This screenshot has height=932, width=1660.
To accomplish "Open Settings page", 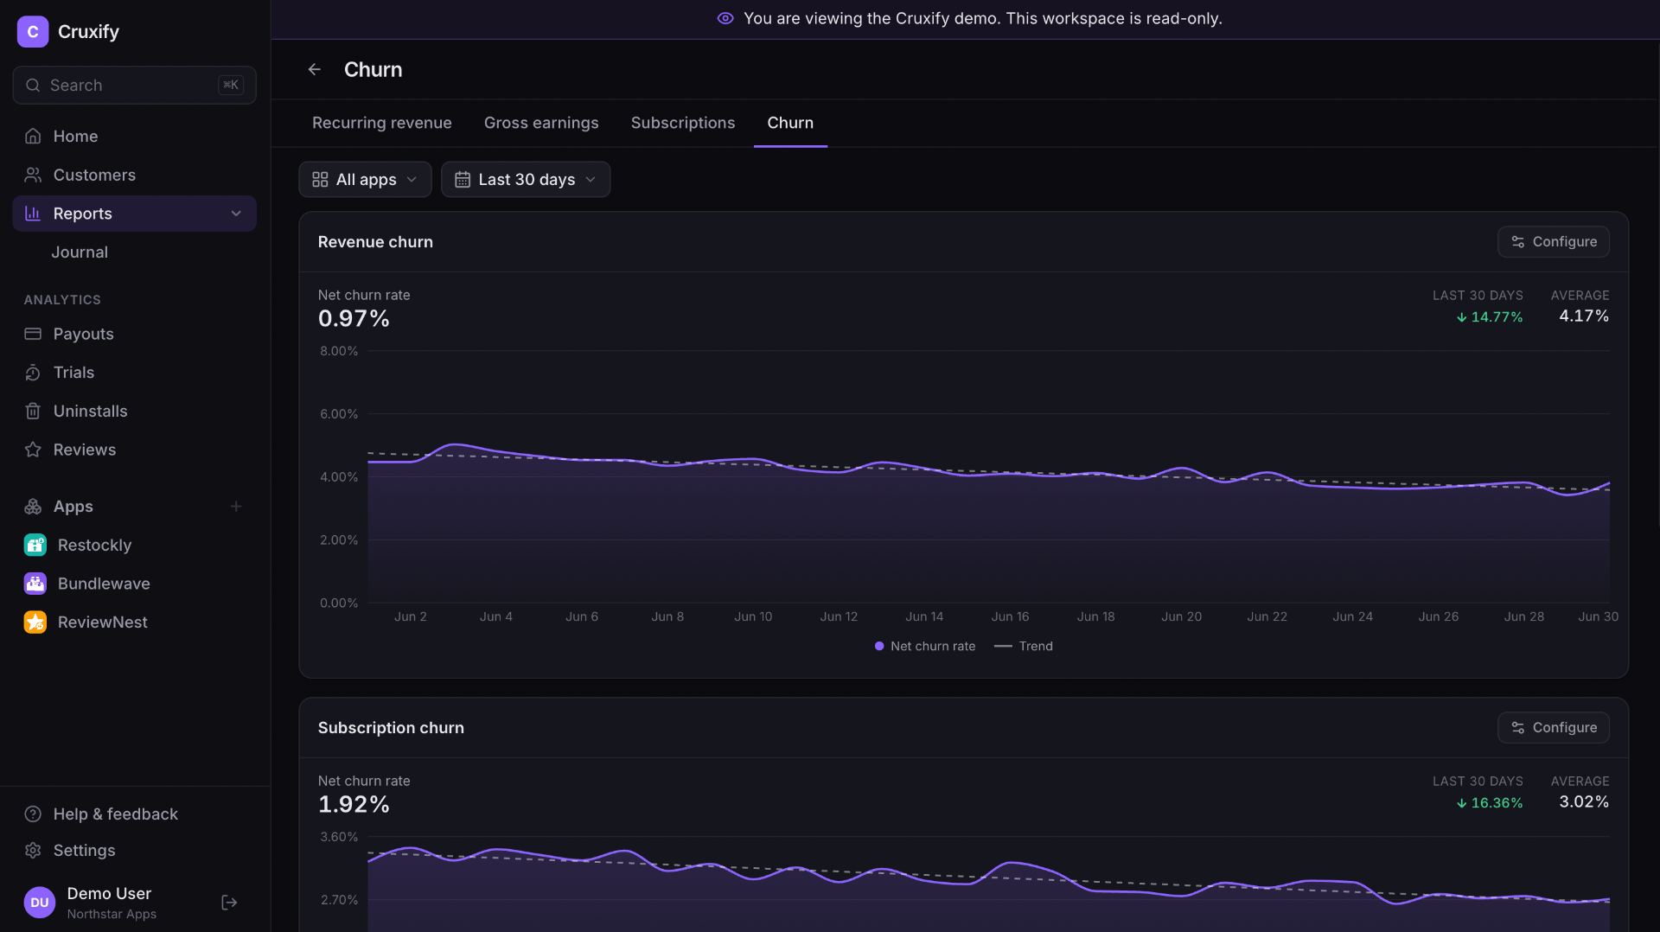I will (x=134, y=851).
